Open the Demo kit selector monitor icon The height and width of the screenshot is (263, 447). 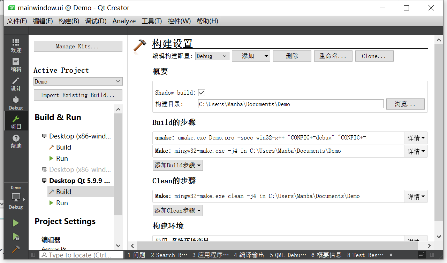[x=16, y=197]
